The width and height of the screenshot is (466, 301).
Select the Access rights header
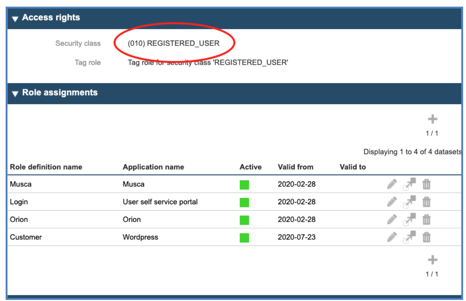point(52,17)
